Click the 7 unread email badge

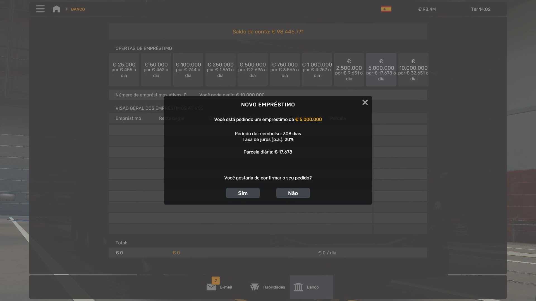point(216,281)
